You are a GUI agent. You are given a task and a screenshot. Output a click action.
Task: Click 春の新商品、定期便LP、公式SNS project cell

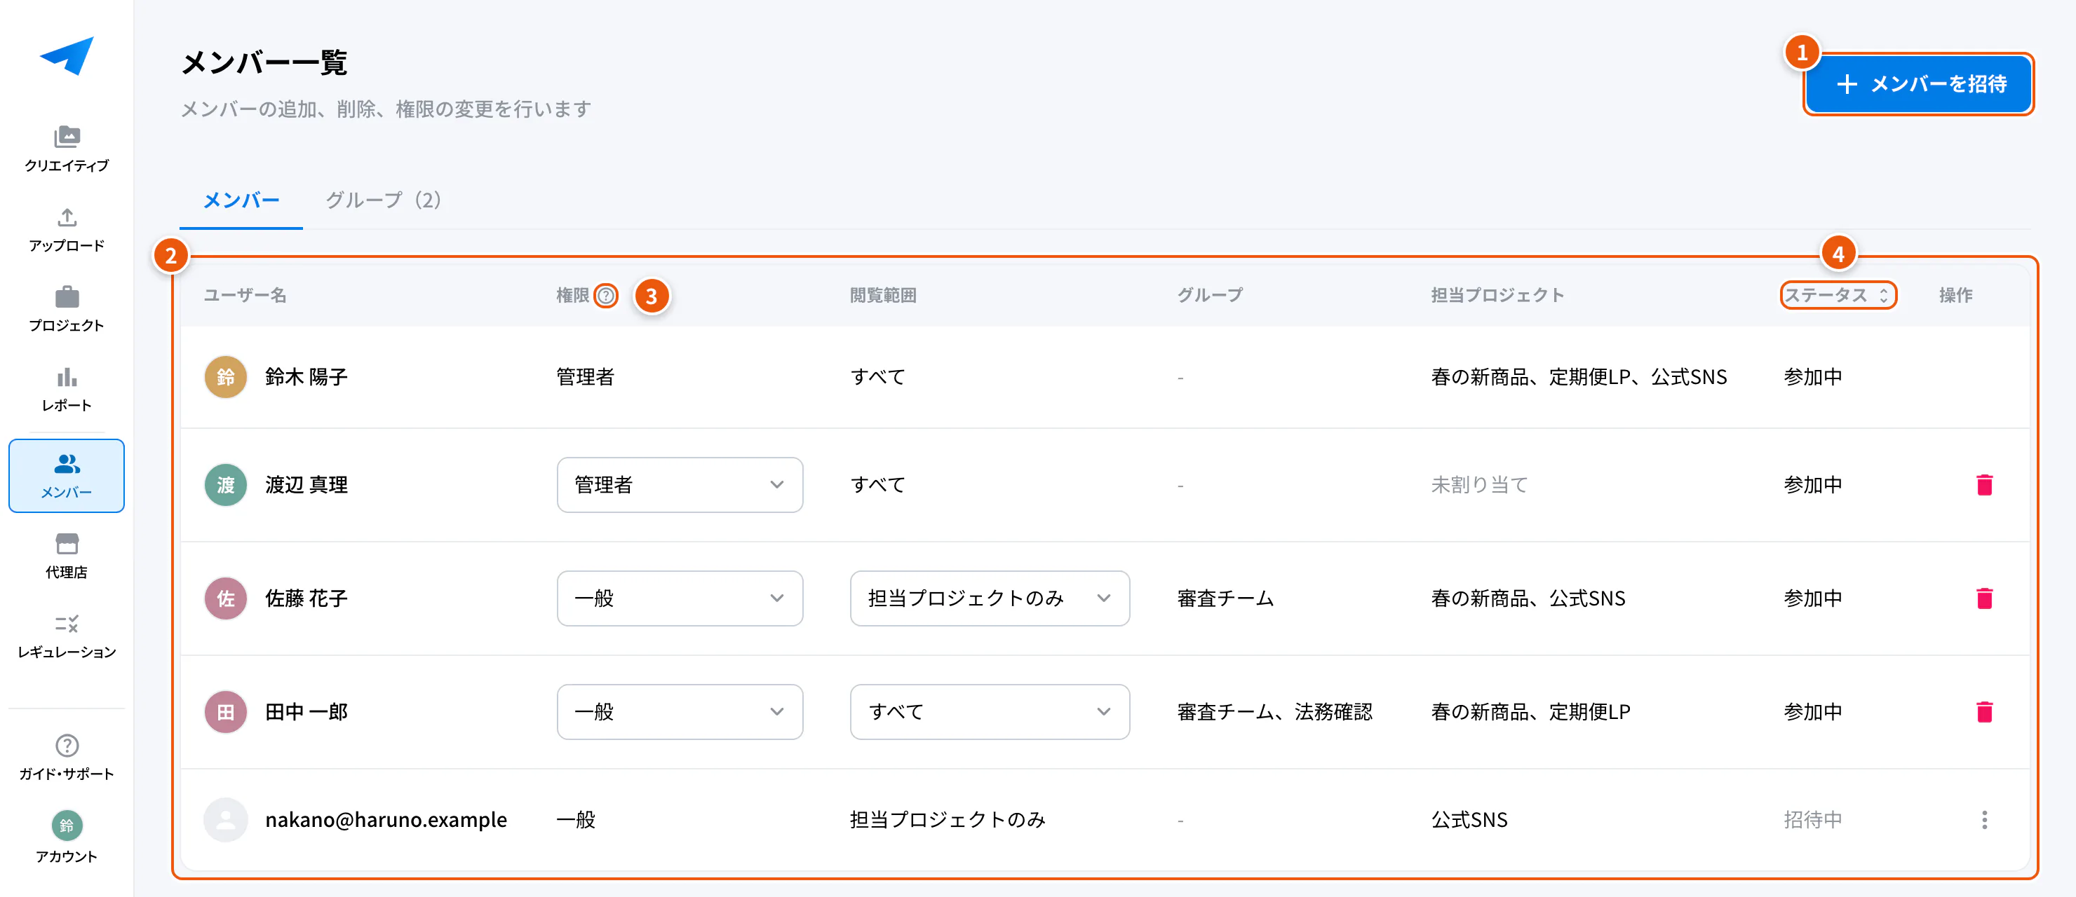[x=1579, y=377]
